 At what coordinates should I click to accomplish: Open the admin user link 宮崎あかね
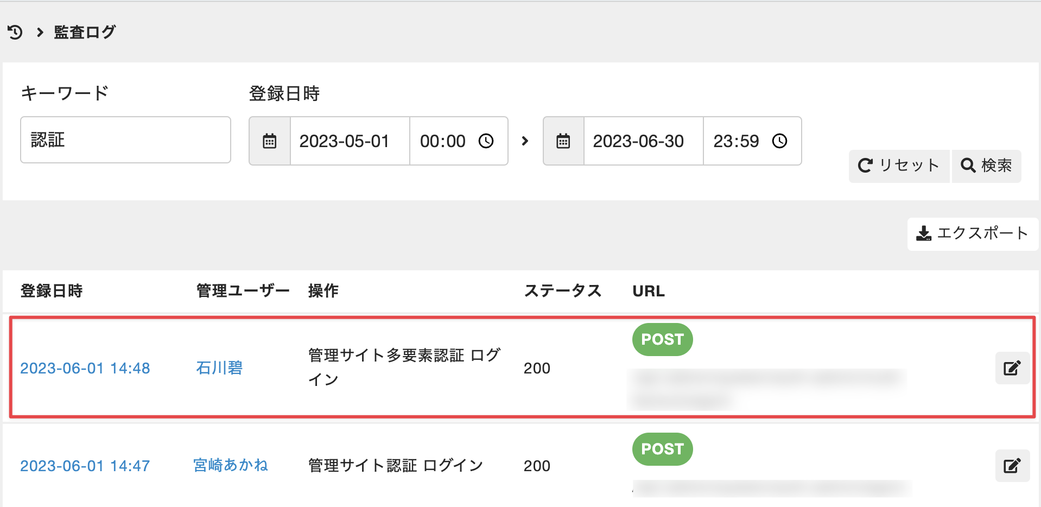(x=231, y=465)
